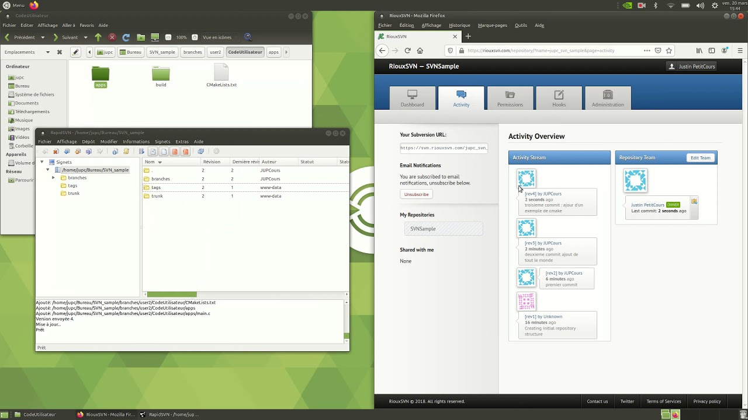Click the RapidSVN flat mode icon

(x=141, y=152)
